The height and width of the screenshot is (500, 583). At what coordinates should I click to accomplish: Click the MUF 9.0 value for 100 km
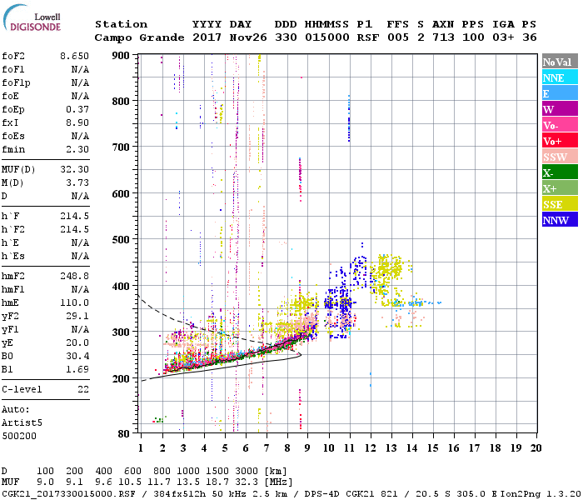tap(45, 482)
